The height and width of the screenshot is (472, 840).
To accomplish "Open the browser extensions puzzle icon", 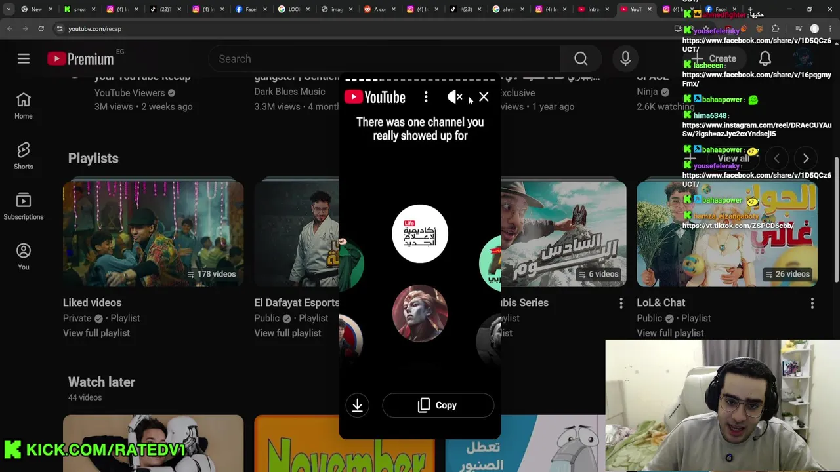I will click(776, 29).
